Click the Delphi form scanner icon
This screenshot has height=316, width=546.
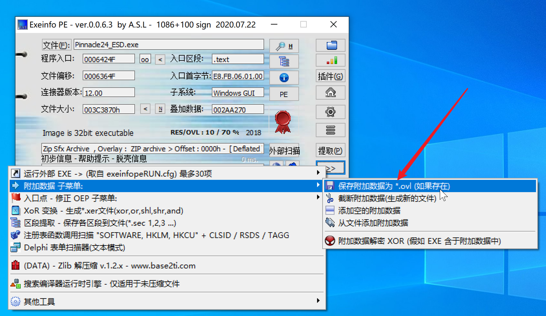pos(16,247)
